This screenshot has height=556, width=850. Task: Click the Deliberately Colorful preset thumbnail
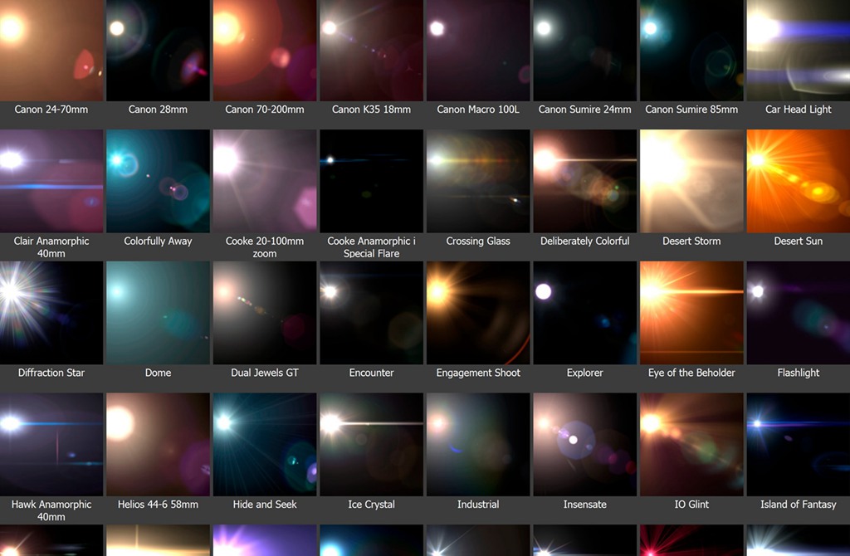pos(585,181)
